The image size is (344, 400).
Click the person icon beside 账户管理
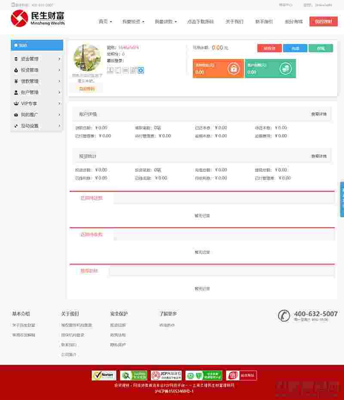(16, 92)
